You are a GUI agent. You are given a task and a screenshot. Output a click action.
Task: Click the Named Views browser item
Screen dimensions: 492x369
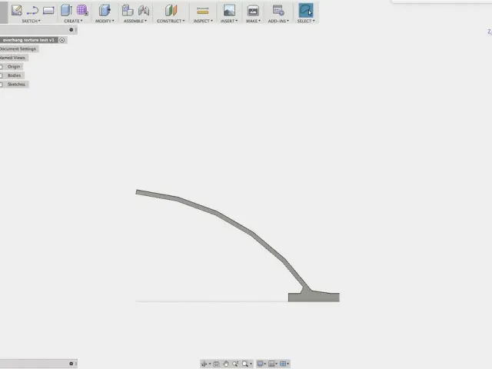tap(13, 58)
